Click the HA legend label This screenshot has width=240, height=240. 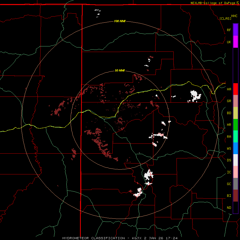[x=229, y=89]
